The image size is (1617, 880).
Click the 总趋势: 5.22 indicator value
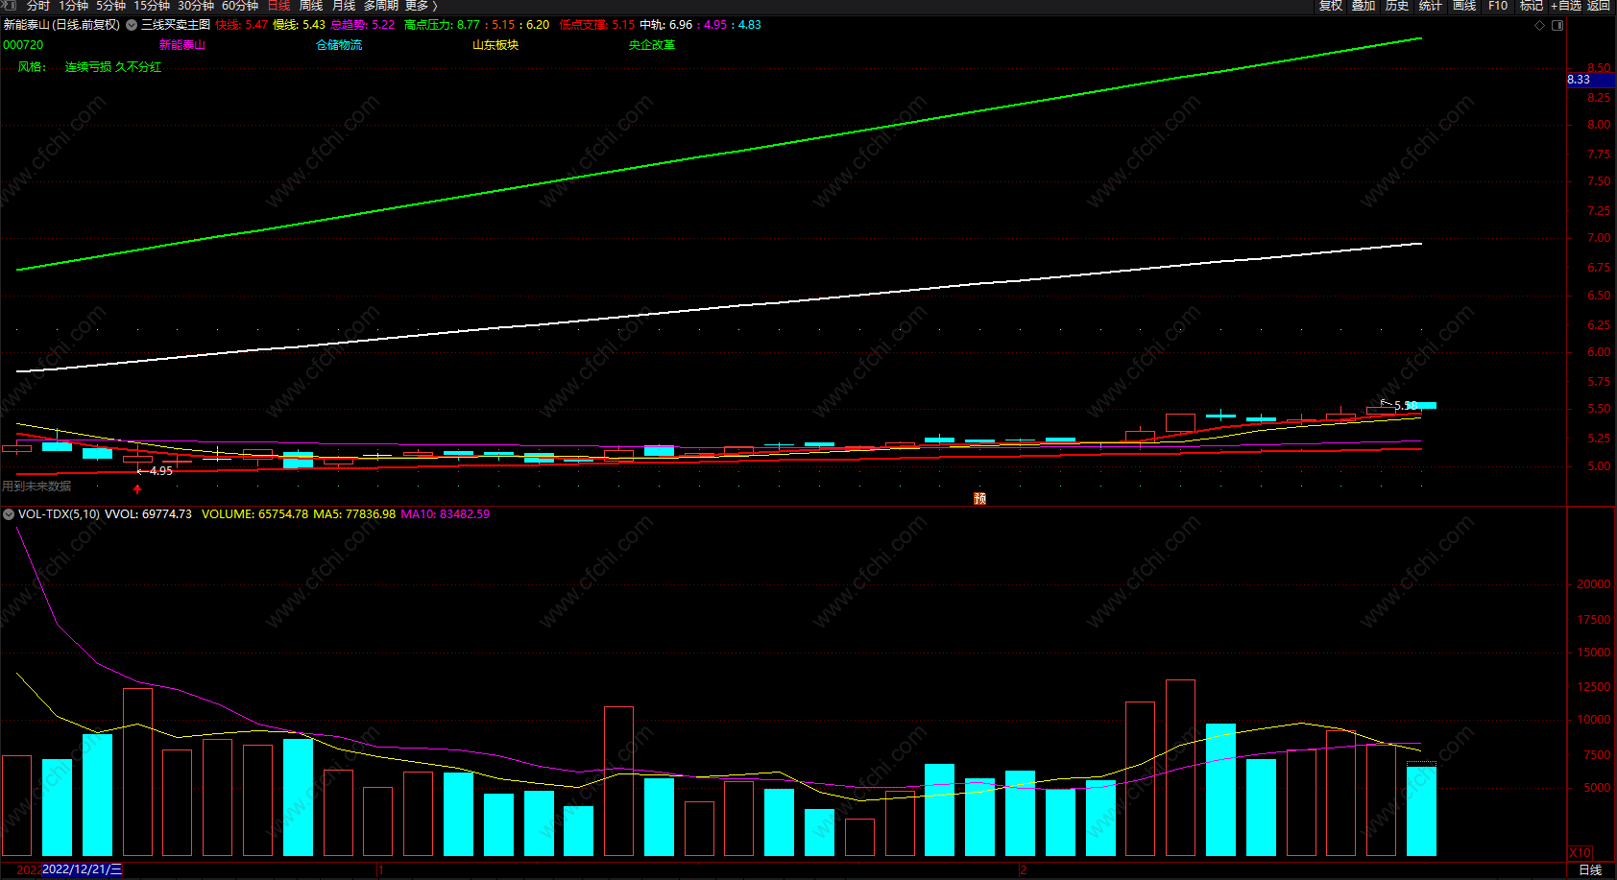pos(363,25)
